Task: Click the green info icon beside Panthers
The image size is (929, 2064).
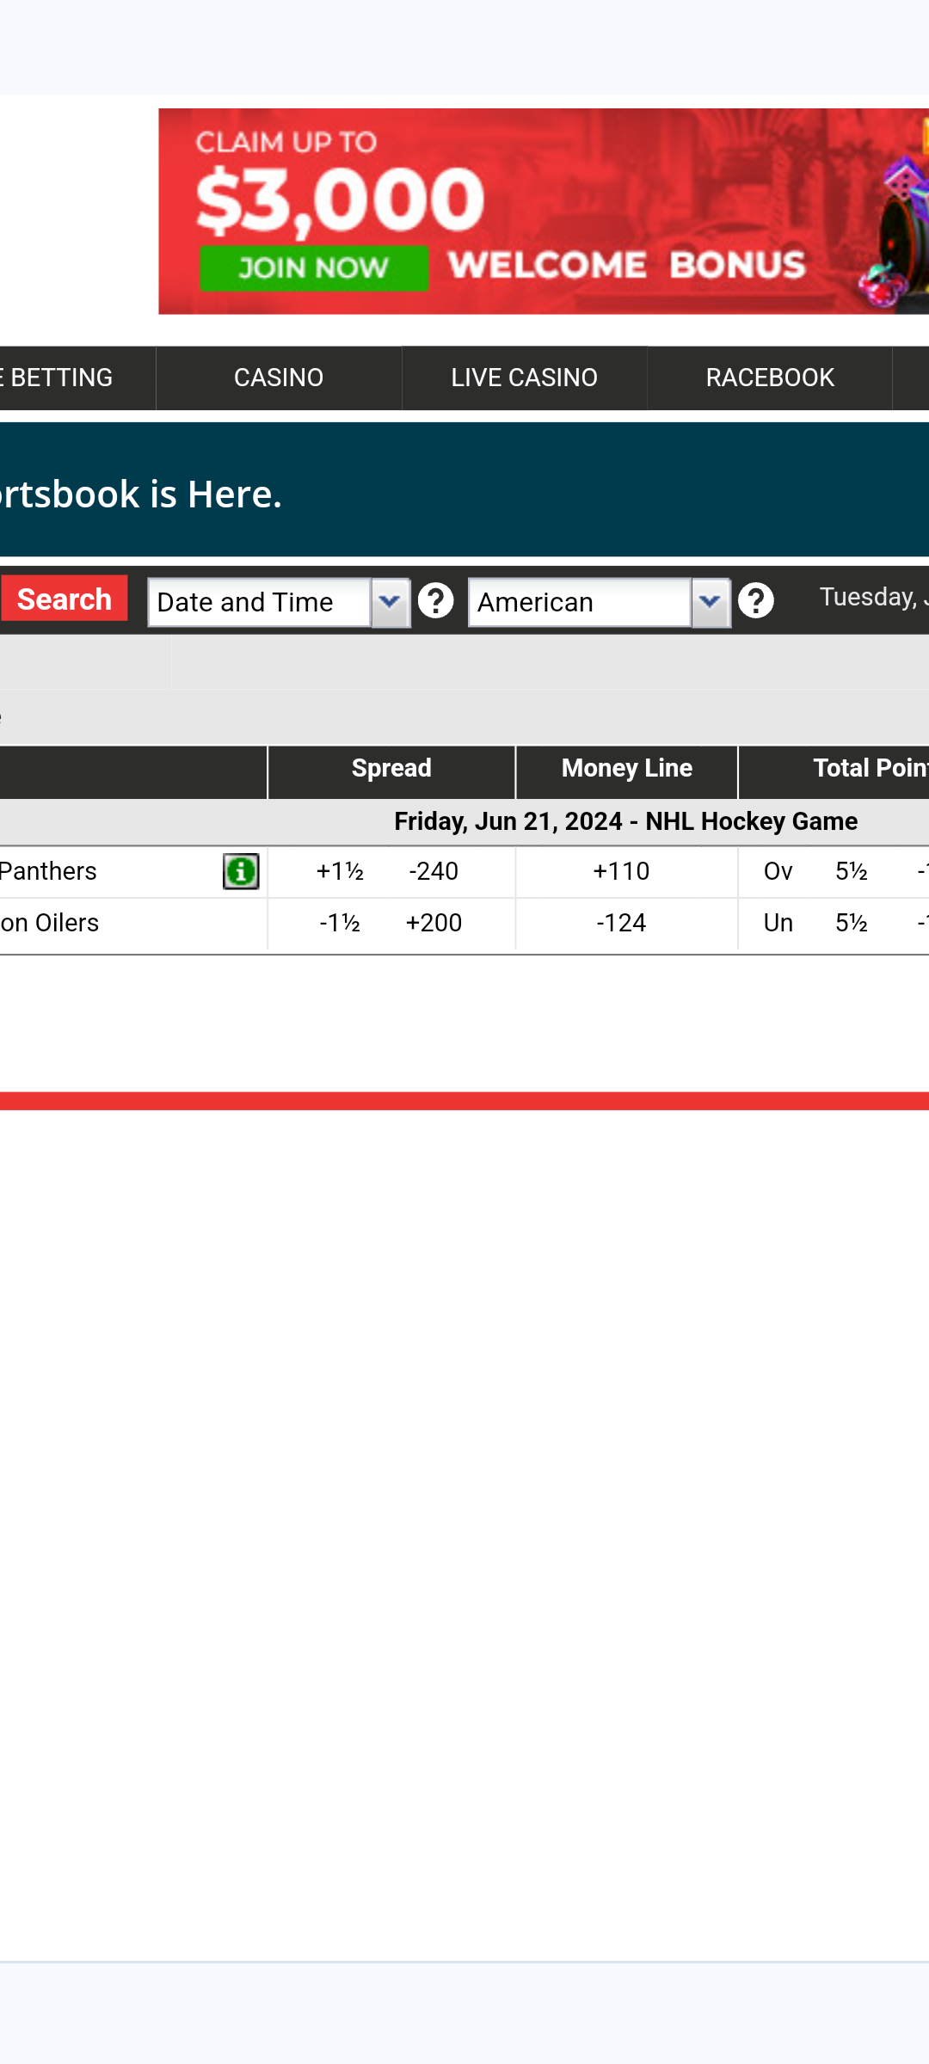Action: 241,871
